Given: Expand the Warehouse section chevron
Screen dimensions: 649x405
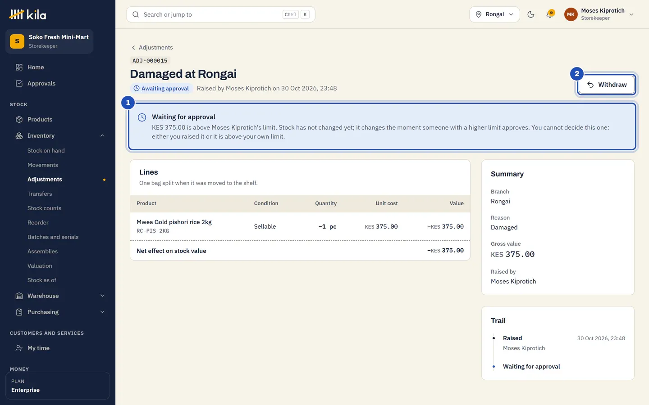Looking at the screenshot, I should click(102, 296).
